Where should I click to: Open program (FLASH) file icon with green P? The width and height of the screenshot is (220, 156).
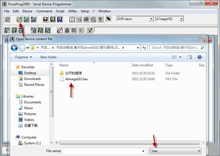click(26, 19)
